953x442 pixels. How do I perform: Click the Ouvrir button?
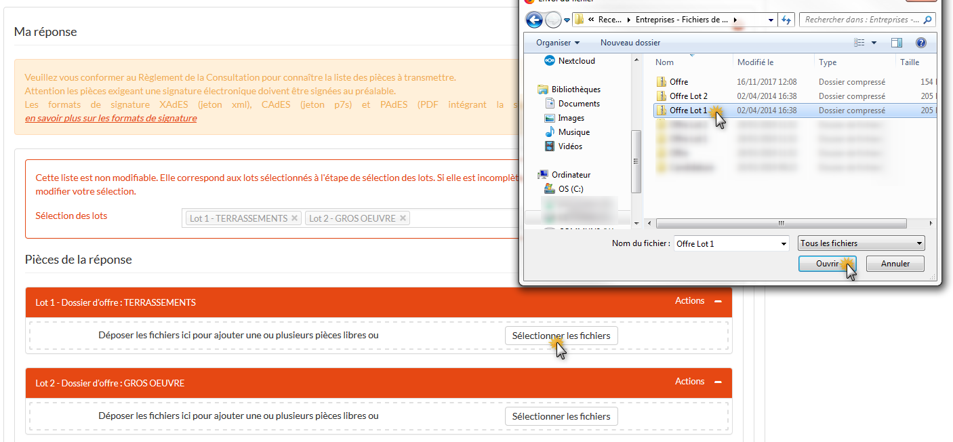tap(827, 264)
